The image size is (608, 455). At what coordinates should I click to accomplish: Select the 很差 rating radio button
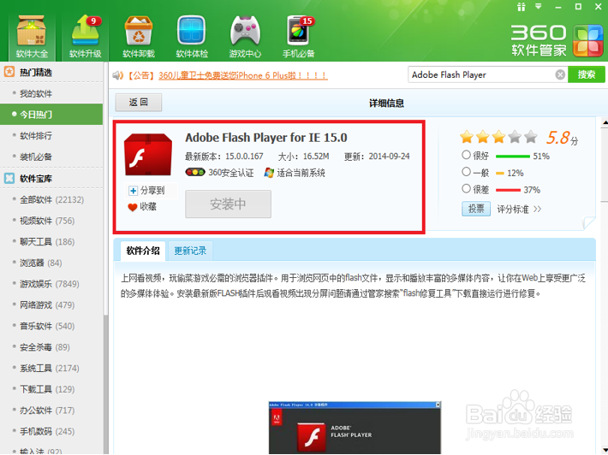[x=466, y=188]
